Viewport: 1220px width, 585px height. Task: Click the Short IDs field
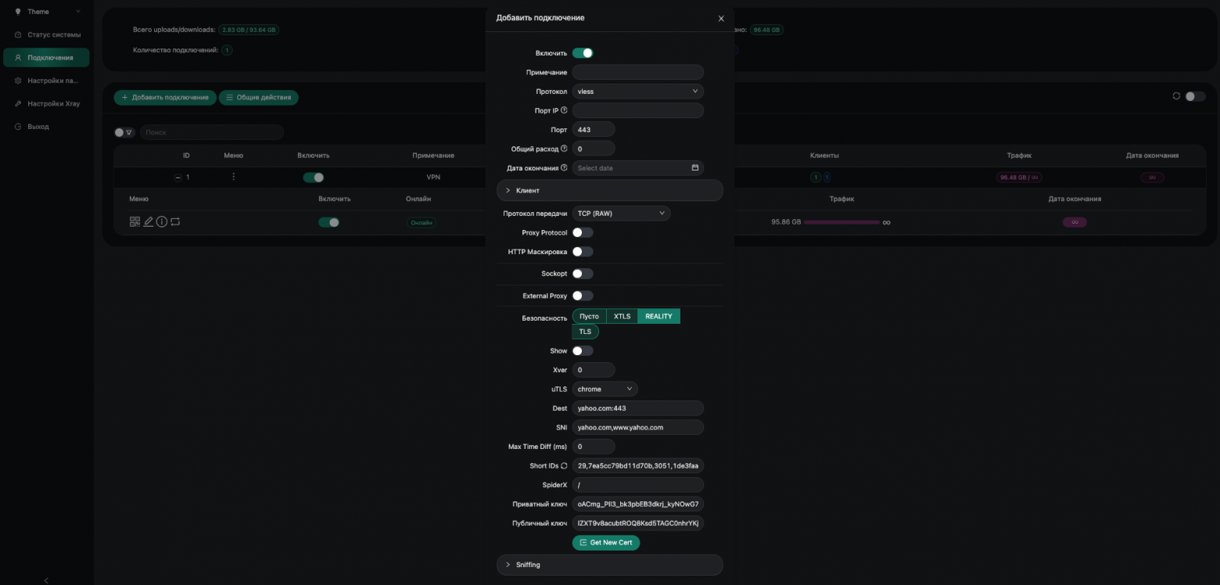tap(638, 465)
